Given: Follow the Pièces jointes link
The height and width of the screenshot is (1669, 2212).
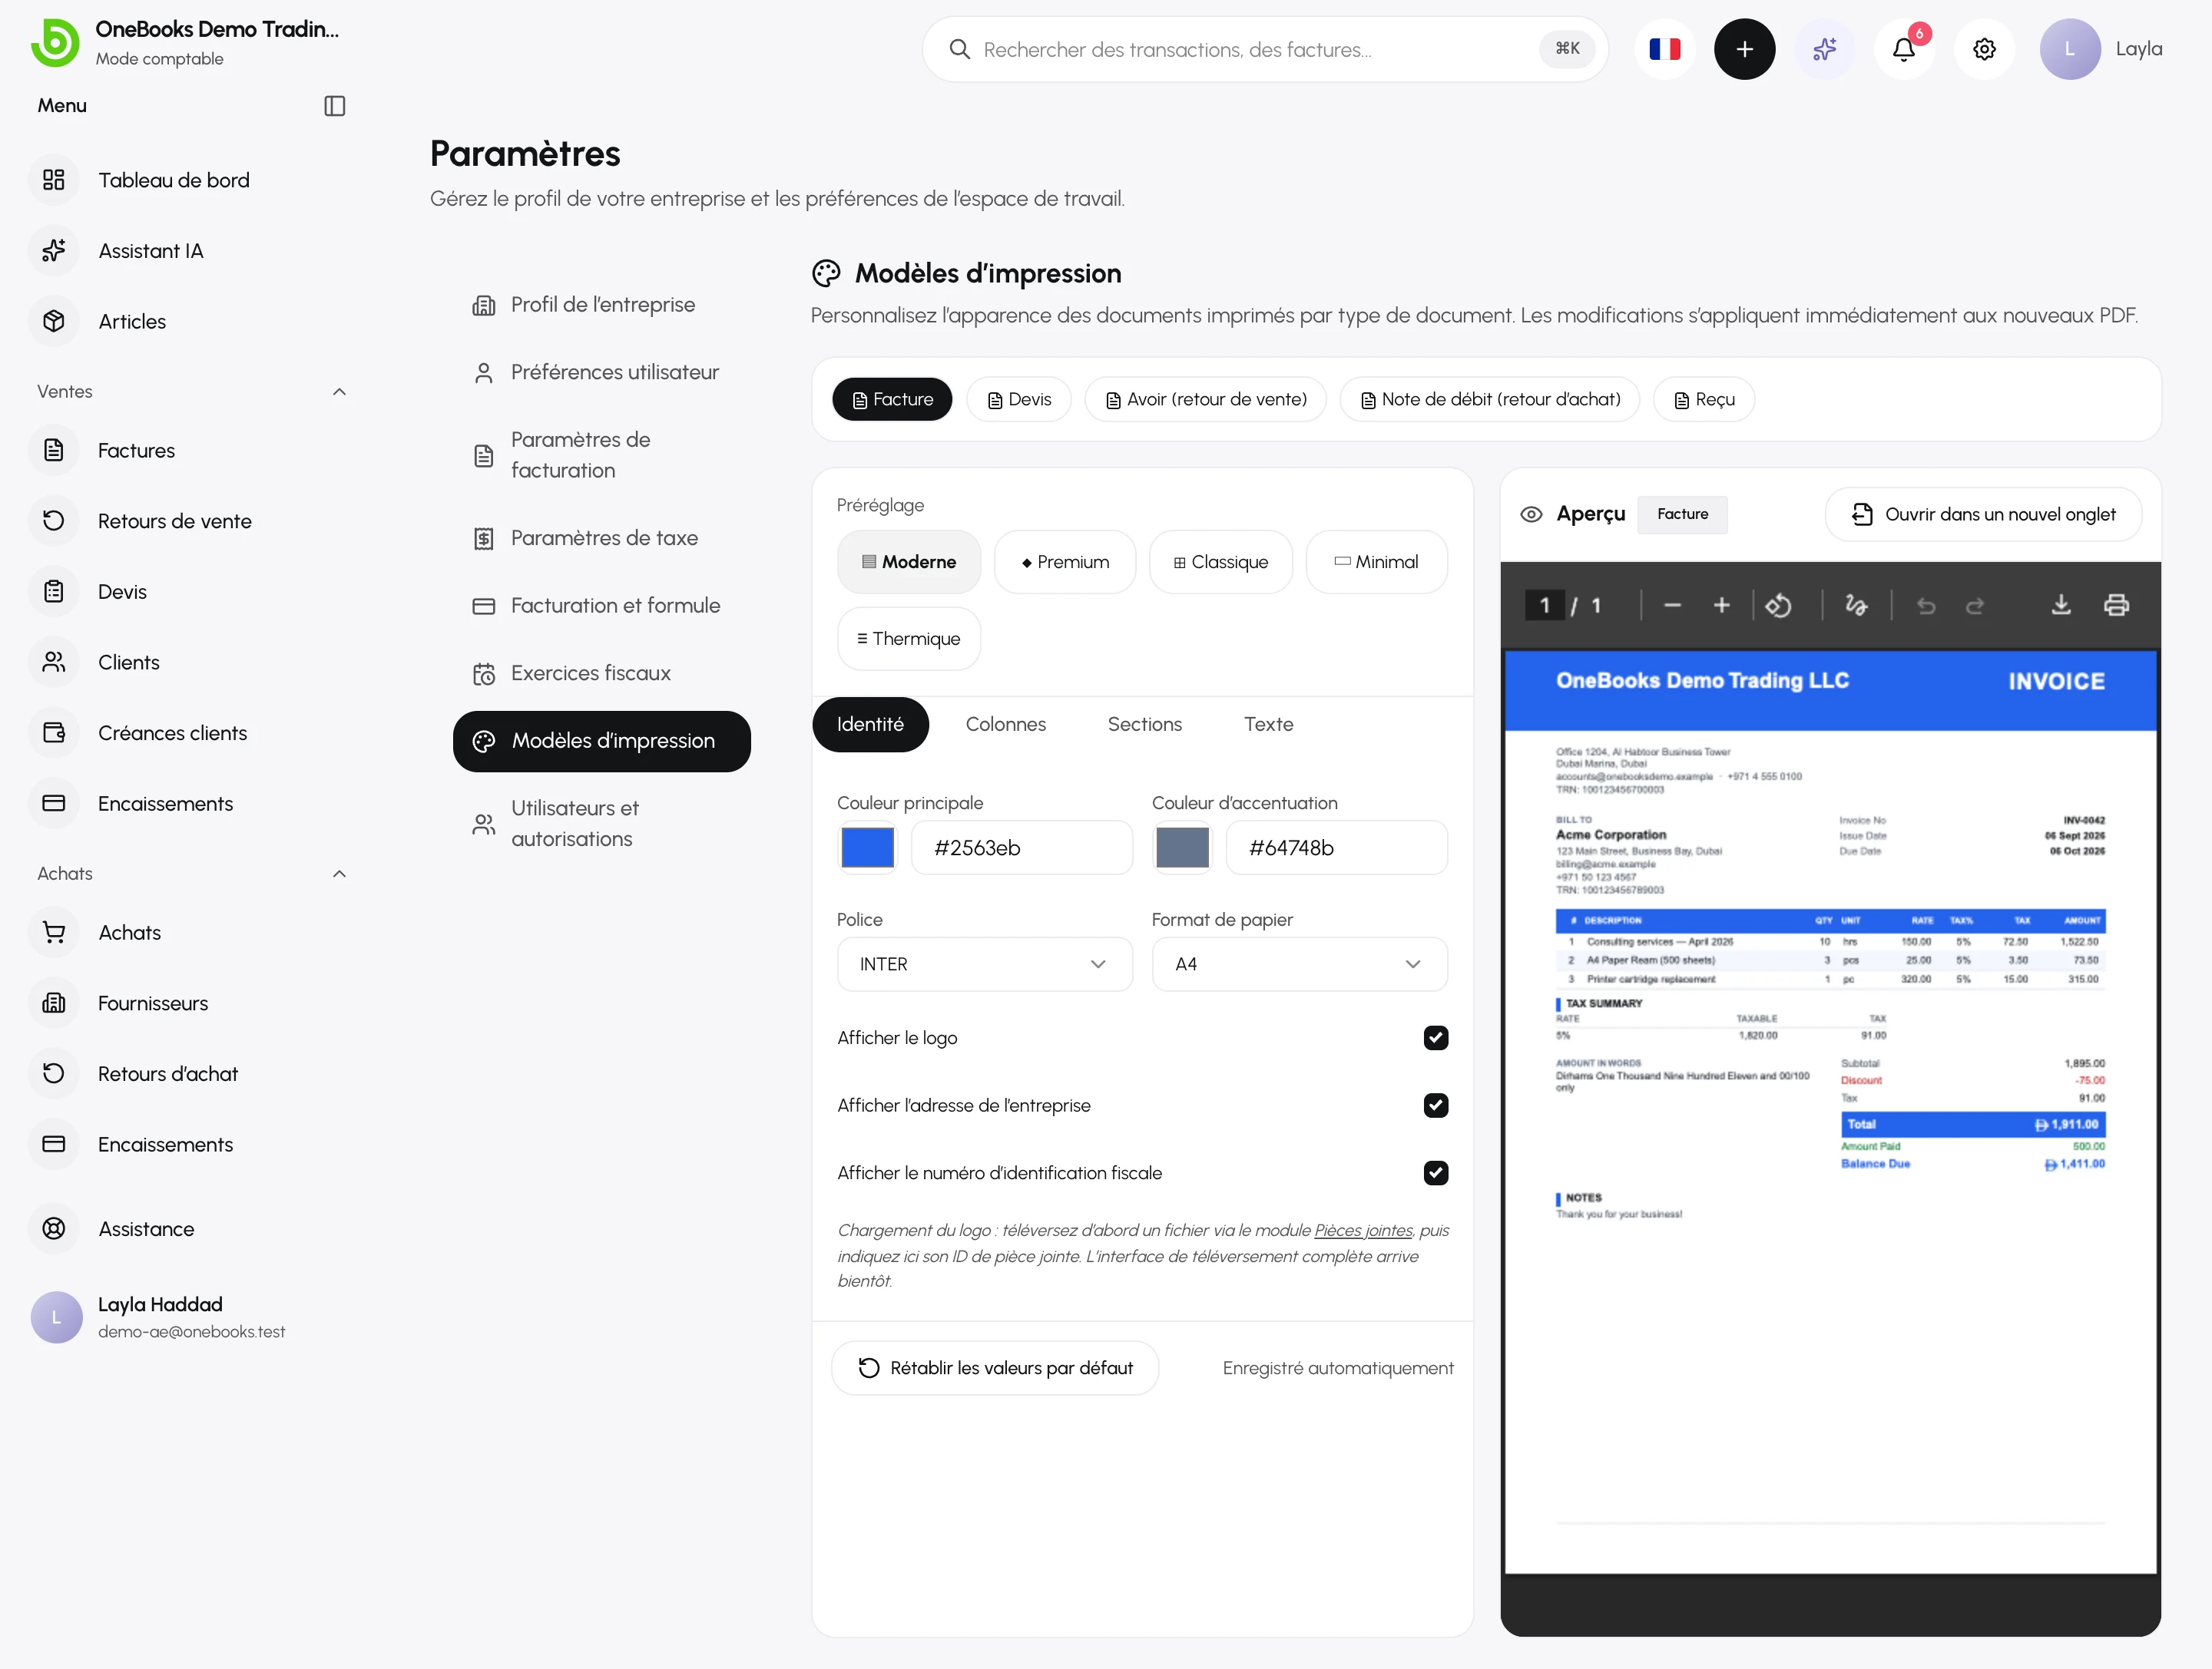Looking at the screenshot, I should pos(1363,1231).
